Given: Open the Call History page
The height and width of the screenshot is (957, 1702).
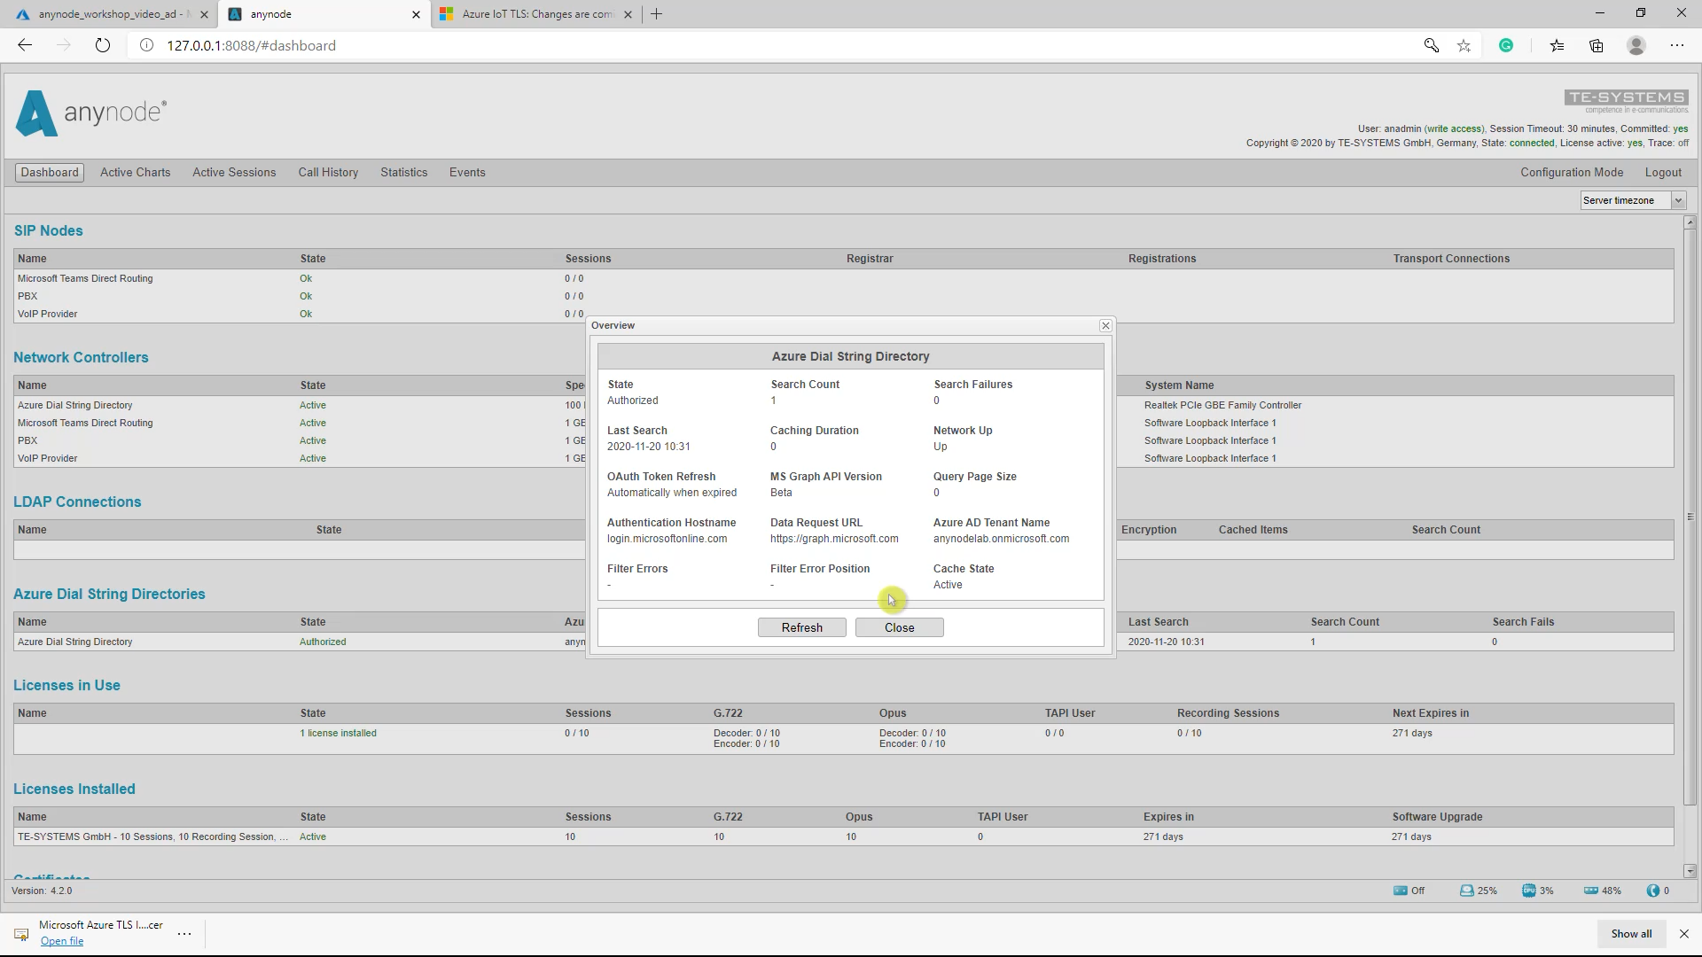Looking at the screenshot, I should (328, 172).
